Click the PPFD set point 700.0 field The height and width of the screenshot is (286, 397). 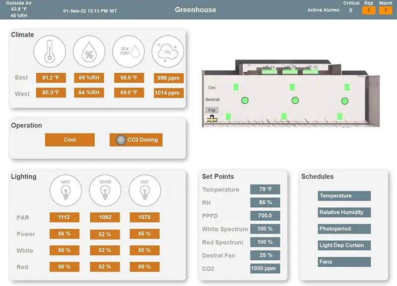tap(265, 216)
